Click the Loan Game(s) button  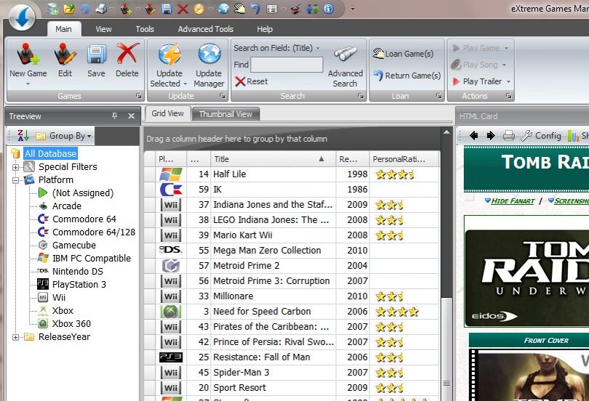click(x=403, y=54)
